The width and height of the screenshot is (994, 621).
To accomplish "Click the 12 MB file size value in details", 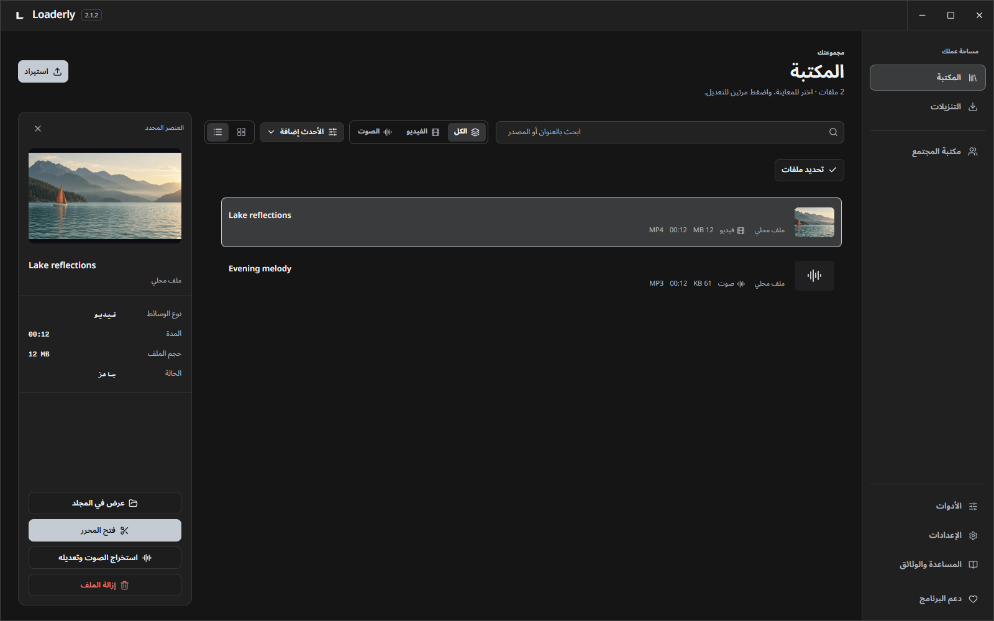I will (39, 354).
